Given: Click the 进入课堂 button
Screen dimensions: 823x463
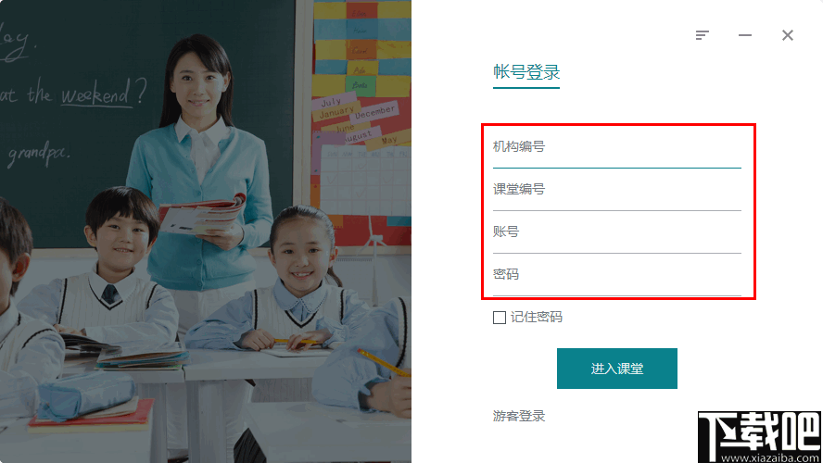Looking at the screenshot, I should [x=616, y=369].
